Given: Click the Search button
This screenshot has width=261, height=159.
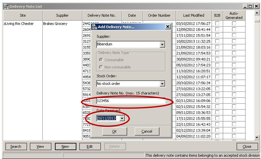Looking at the screenshot, I should click(x=16, y=147).
